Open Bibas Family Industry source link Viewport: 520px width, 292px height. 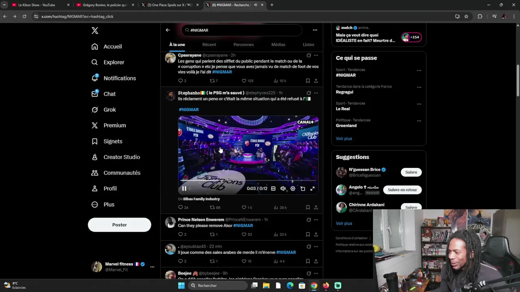(201, 199)
